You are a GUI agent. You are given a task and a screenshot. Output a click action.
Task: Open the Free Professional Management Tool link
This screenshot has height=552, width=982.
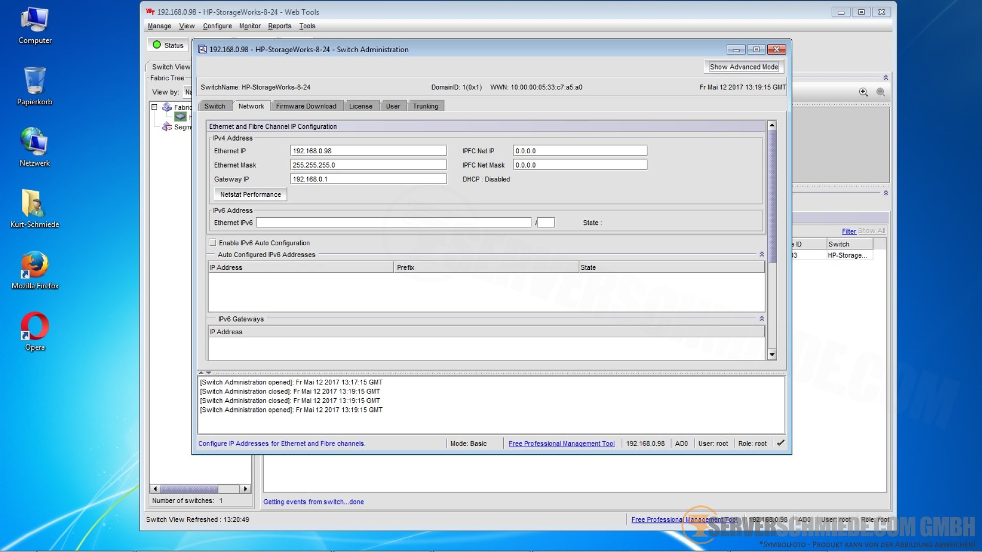561,444
